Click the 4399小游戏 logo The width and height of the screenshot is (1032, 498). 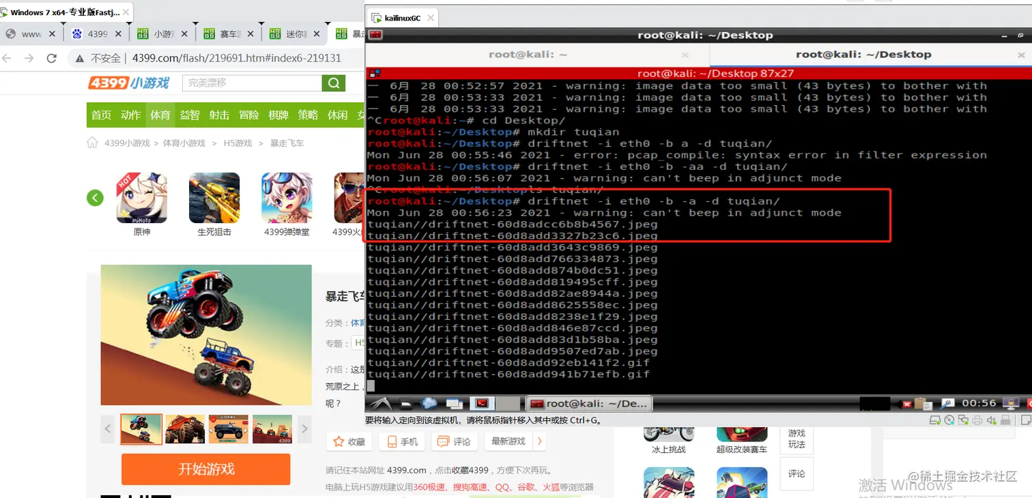pos(128,83)
